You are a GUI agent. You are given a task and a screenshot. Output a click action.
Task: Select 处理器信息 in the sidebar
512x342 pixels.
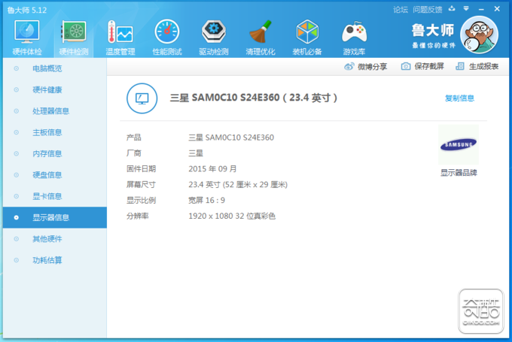pyautogui.click(x=55, y=111)
